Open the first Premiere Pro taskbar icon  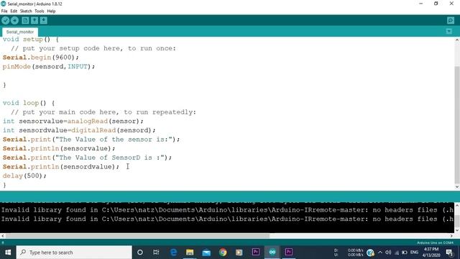point(256,253)
